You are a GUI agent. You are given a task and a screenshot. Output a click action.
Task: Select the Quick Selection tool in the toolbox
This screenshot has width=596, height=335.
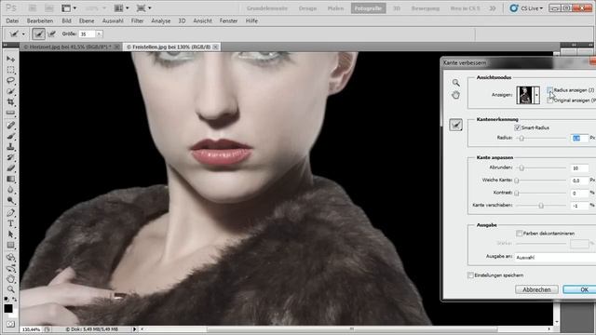pyautogui.click(x=10, y=91)
